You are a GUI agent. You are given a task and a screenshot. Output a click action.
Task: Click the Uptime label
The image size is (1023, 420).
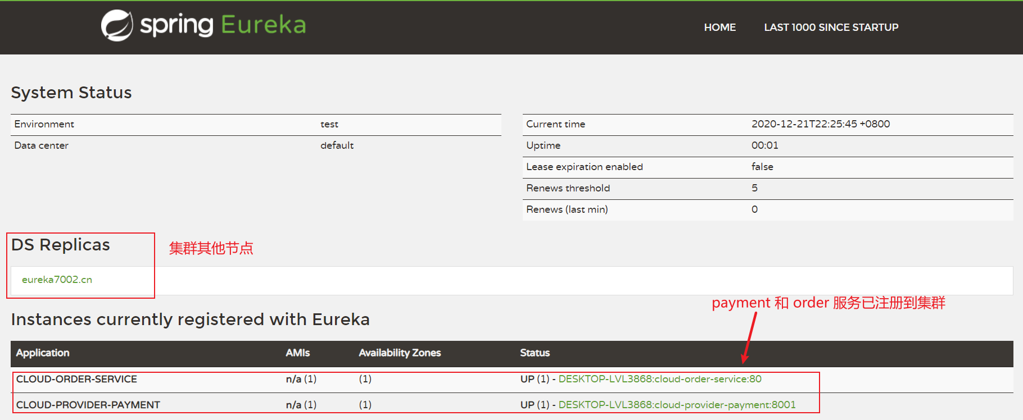pyautogui.click(x=543, y=145)
